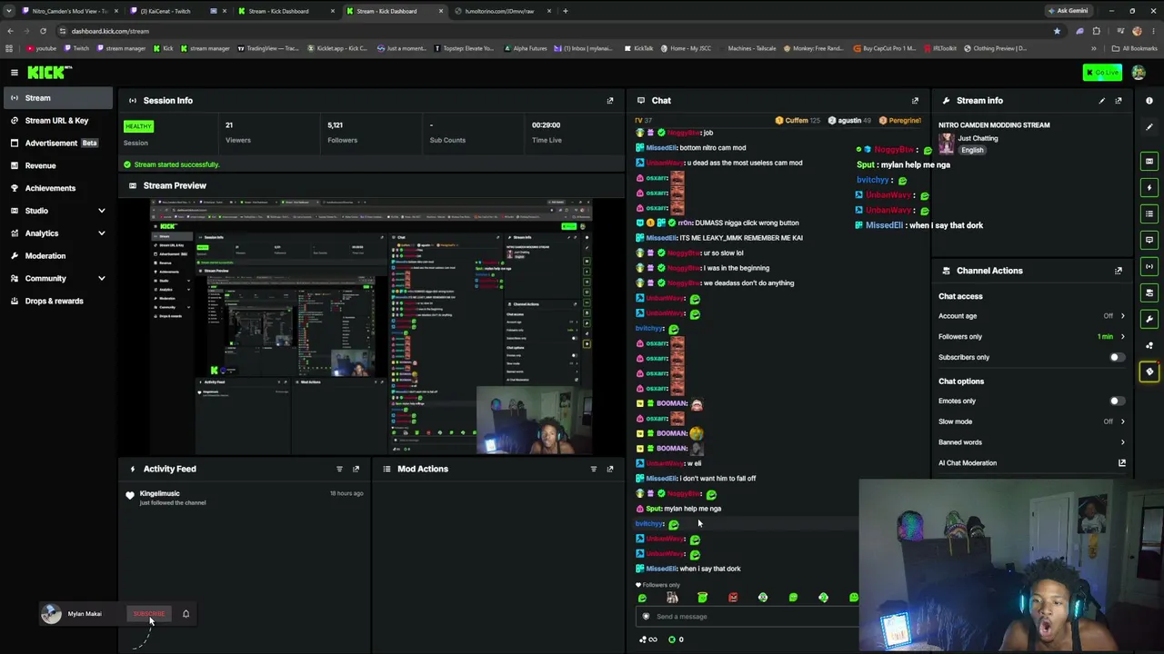The width and height of the screenshot is (1164, 654).
Task: Click the Just Chatting category
Action: (x=978, y=139)
